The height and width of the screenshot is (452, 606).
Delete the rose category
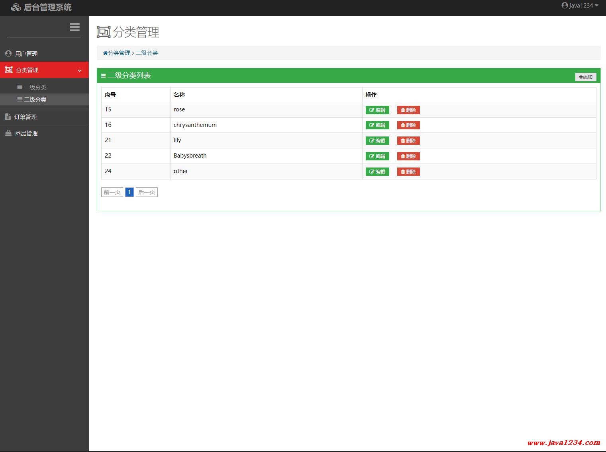coord(408,110)
